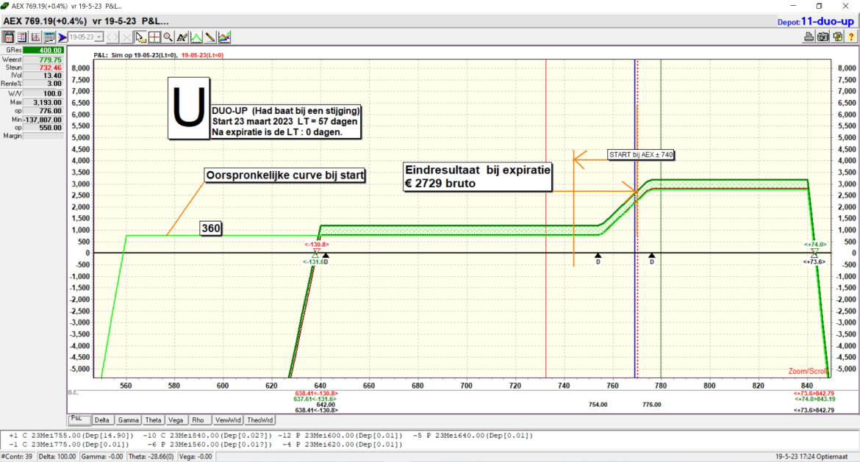
Task: Click the greyed previous/next arrows button
Action: pos(112,37)
